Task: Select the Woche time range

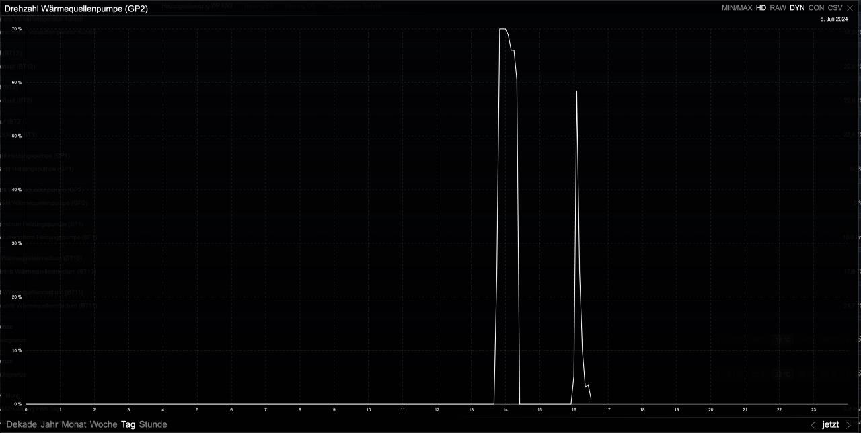Action: (x=104, y=424)
